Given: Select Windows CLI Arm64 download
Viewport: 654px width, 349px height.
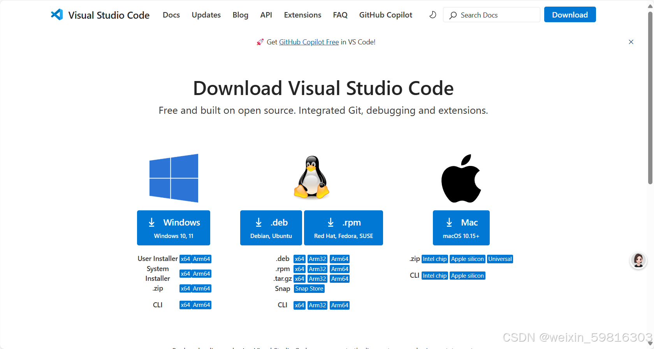Looking at the screenshot, I should click(x=201, y=305).
